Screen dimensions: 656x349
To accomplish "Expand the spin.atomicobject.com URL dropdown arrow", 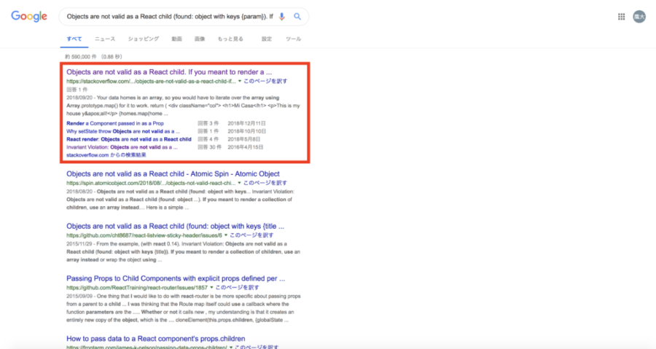I will [x=239, y=183].
